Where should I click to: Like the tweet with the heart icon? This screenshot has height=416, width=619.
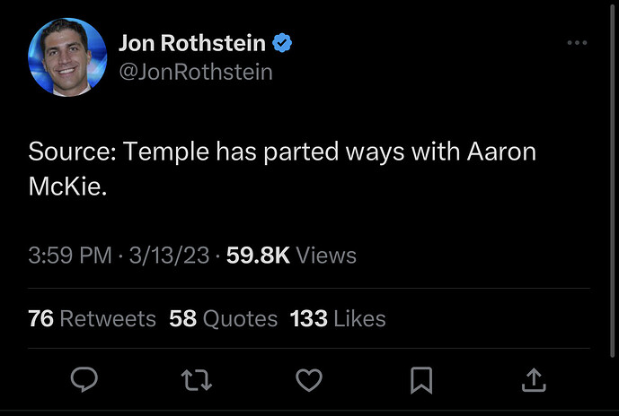(308, 380)
